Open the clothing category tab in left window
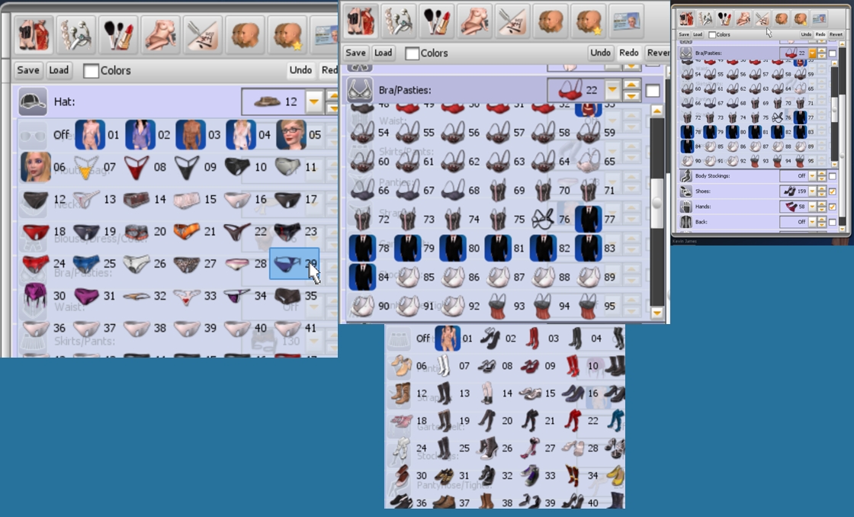Image resolution: width=854 pixels, height=517 pixels. [34, 34]
